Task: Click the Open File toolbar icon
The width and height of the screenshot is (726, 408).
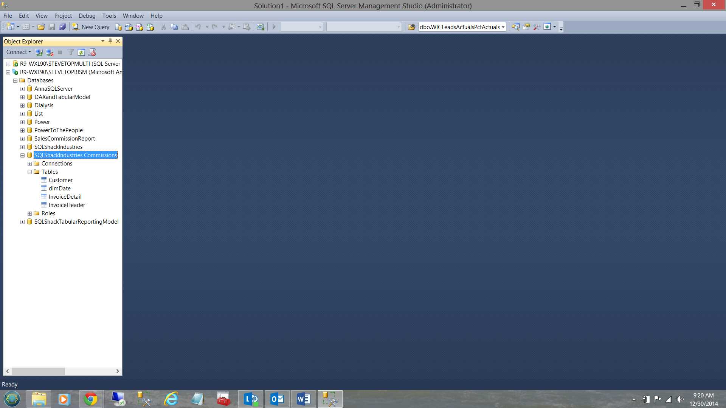Action: click(41, 27)
